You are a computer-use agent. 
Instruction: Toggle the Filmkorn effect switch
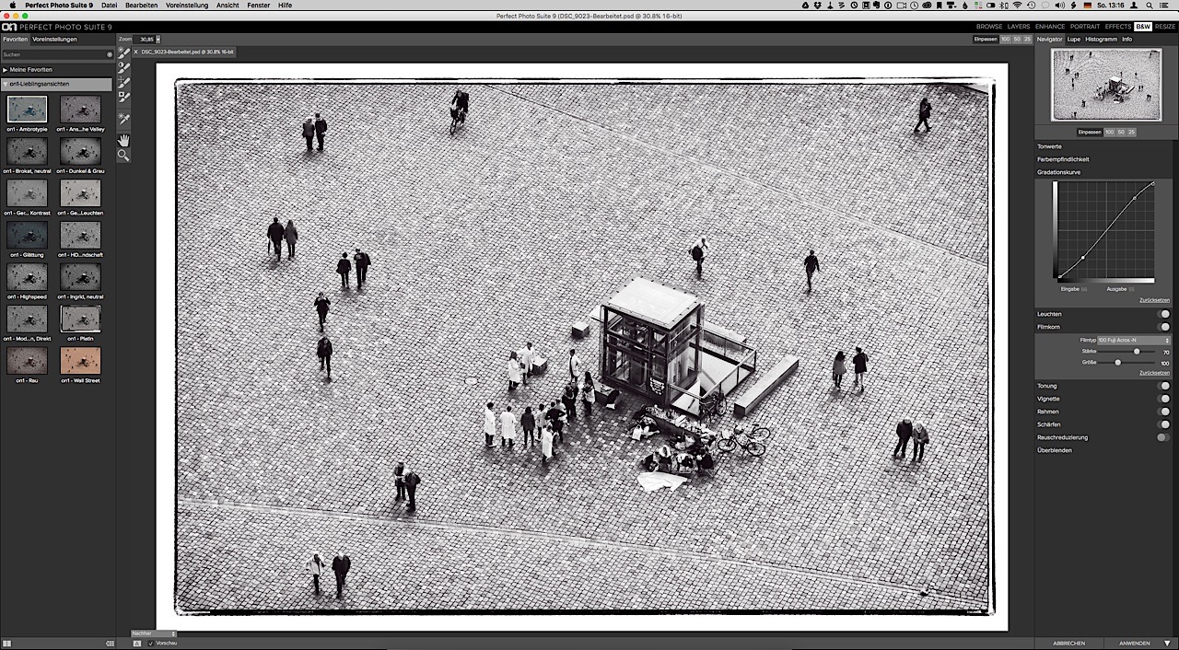point(1164,327)
